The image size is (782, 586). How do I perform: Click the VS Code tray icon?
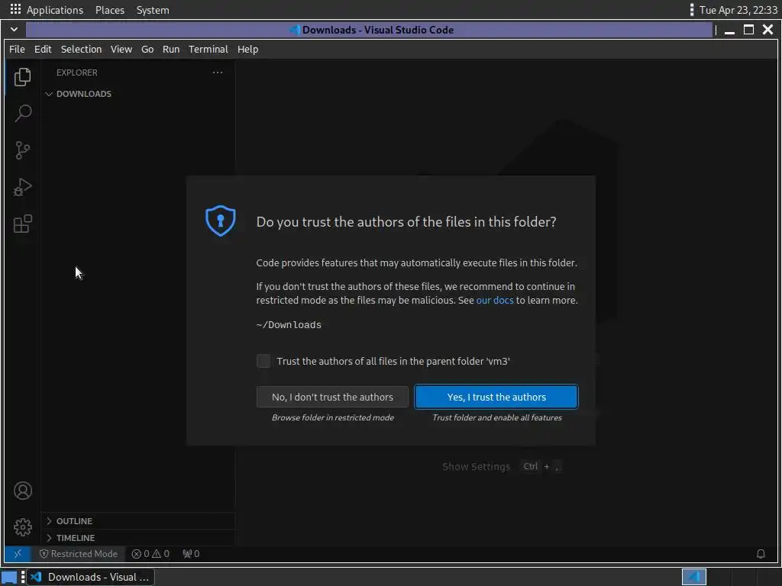point(693,577)
